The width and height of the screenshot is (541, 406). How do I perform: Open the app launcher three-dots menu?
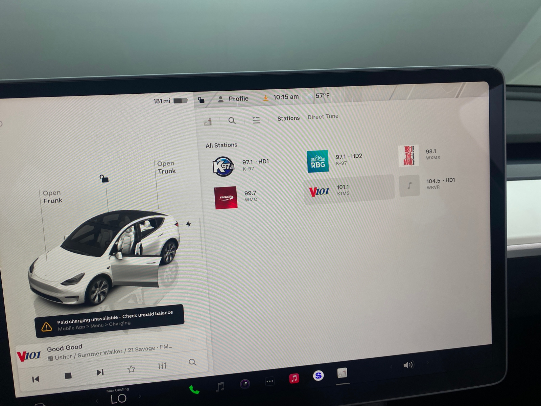(x=269, y=381)
